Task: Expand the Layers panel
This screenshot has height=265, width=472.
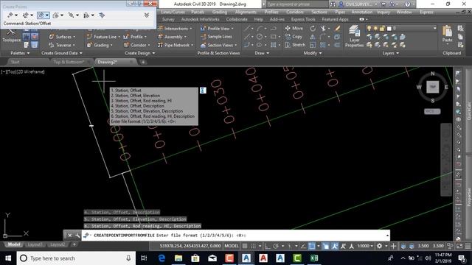Action: pyautogui.click(x=391, y=53)
